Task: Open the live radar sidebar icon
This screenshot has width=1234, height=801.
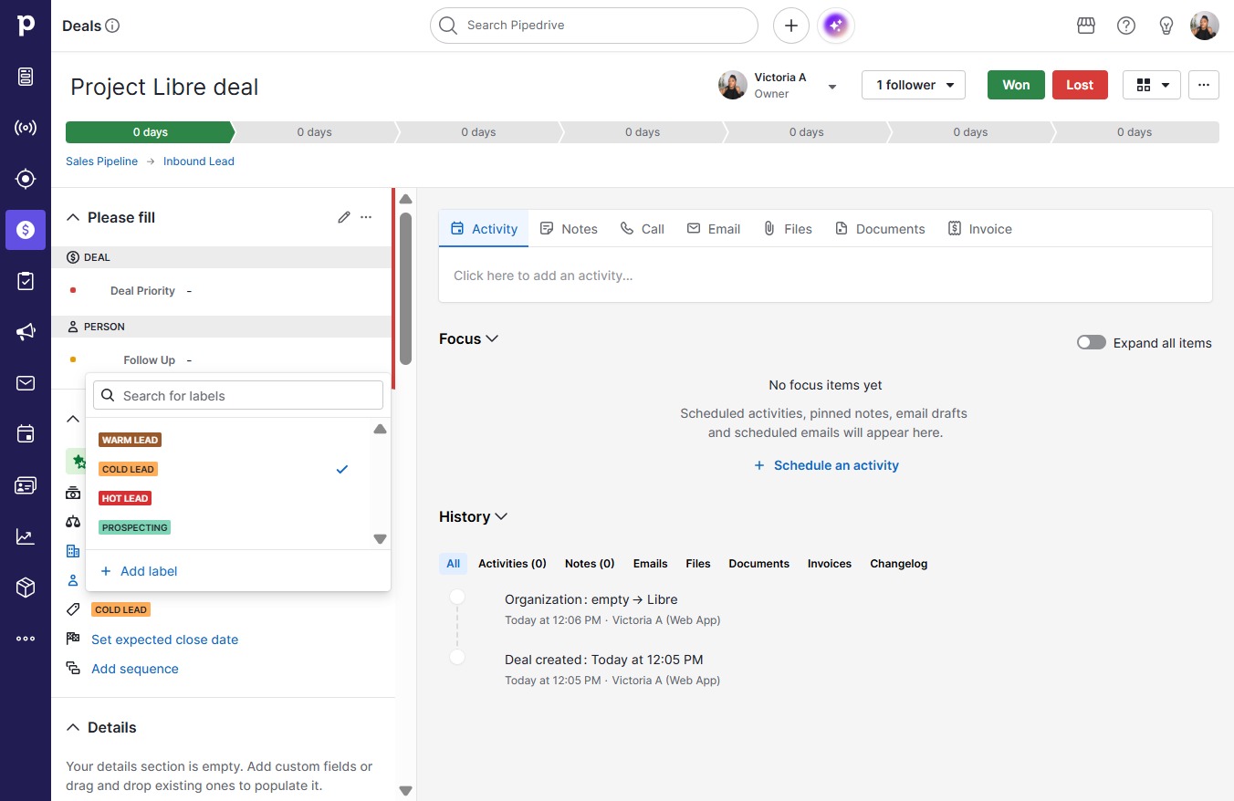Action: point(26,128)
